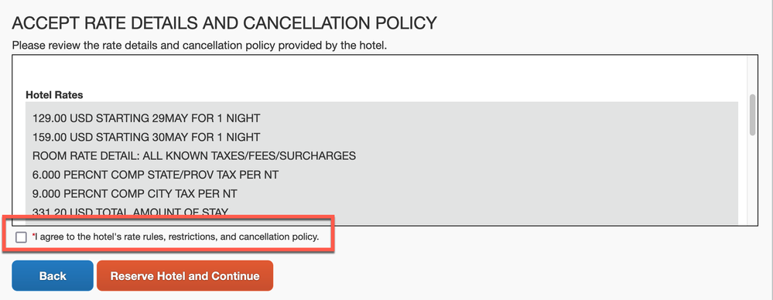Screen dimensions: 773x300
Task: Click the review rate details instruction text
Action: pos(200,46)
